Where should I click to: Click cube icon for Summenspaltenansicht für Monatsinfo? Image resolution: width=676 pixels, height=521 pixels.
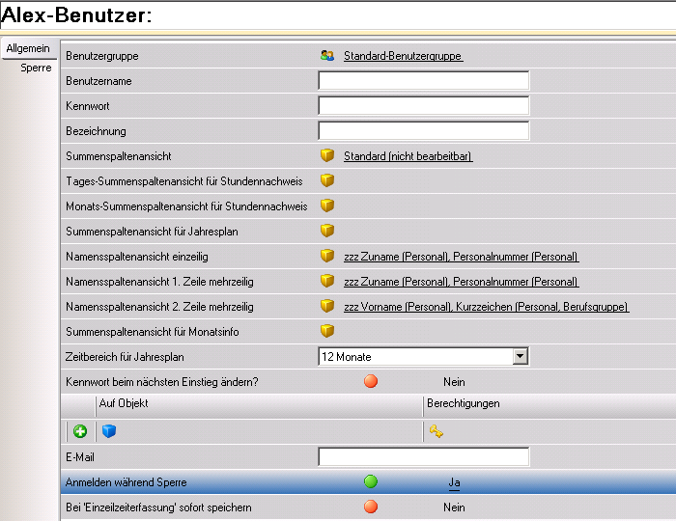coord(326,331)
